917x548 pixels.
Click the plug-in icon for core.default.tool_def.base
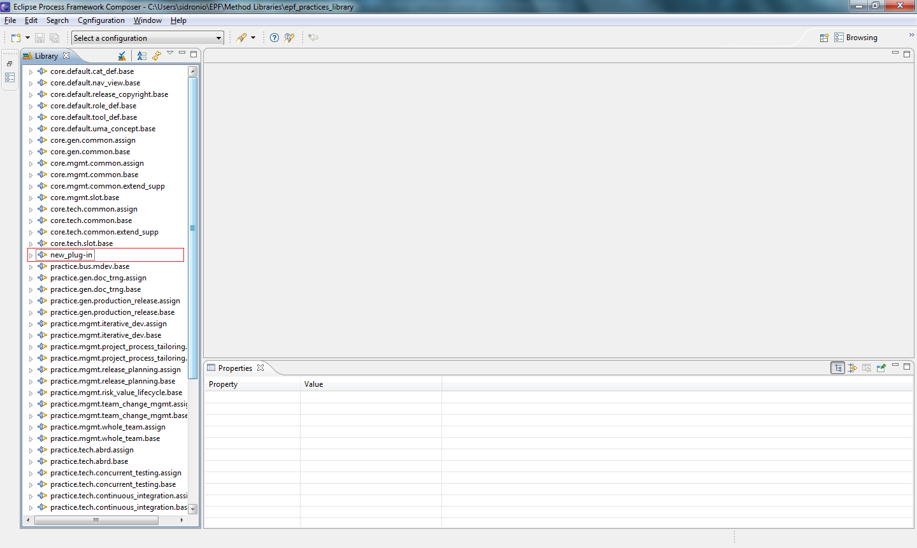[42, 117]
